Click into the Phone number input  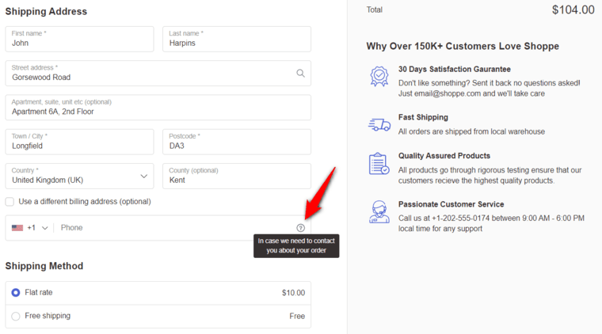click(x=175, y=228)
